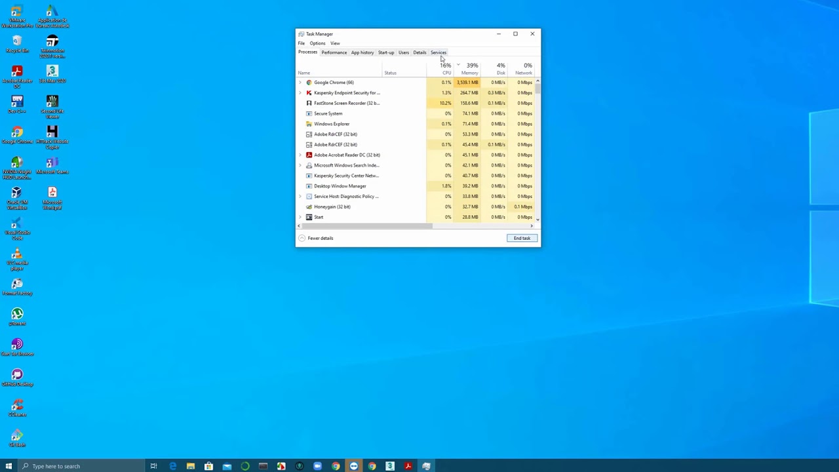
Task: Sort processes by Disk column header
Action: 495,69
